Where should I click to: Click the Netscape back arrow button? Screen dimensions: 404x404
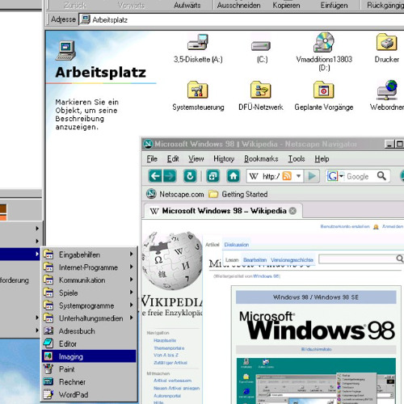point(155,176)
